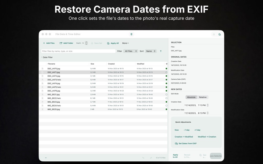Click the Creation Date 11/14/2023 field
Screen dimensions: 263x164
[x=190, y=105]
